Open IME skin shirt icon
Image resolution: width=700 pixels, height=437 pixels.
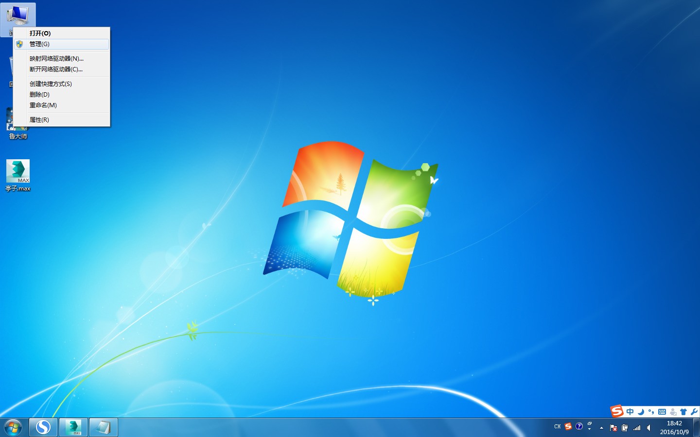(x=683, y=412)
